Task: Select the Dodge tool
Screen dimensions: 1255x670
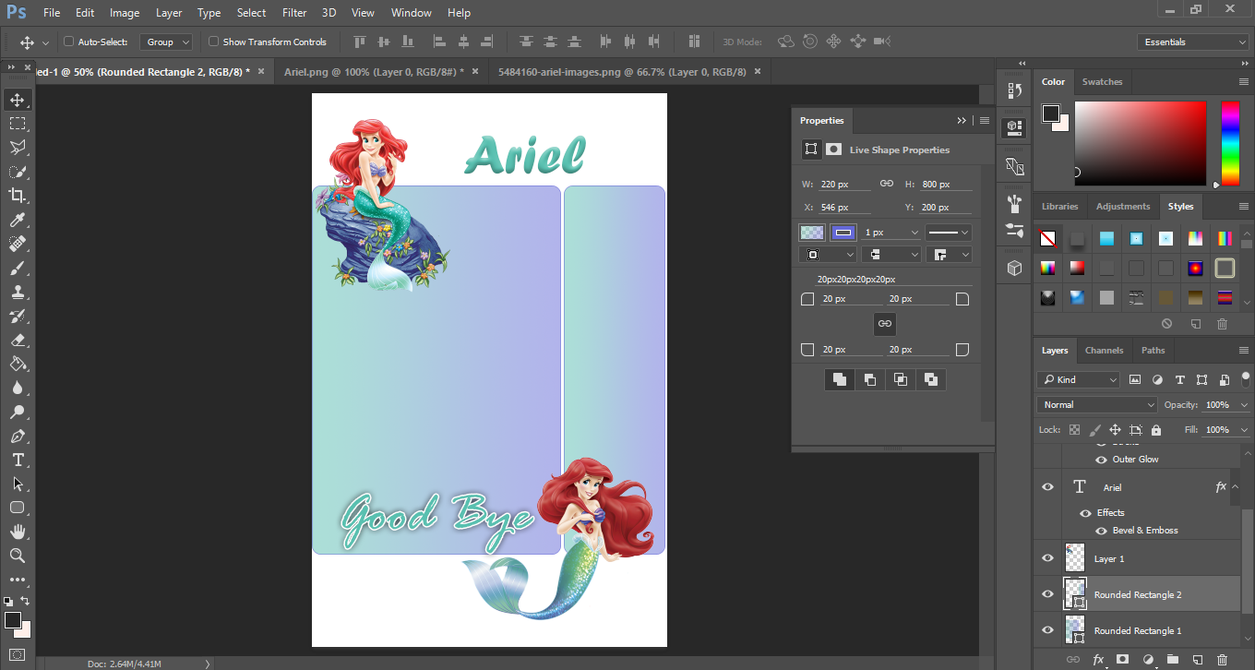Action: (18, 412)
